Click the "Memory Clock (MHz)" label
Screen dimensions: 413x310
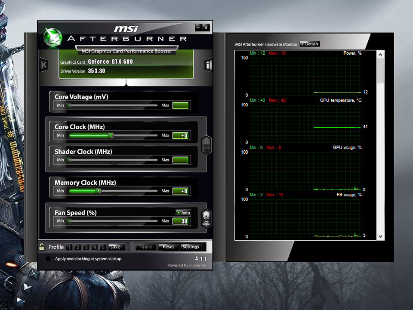click(85, 183)
